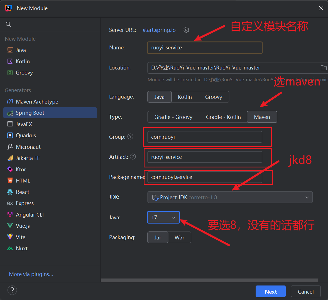Select the Kotlin module type
The width and height of the screenshot is (328, 300).
(x=50, y=61)
